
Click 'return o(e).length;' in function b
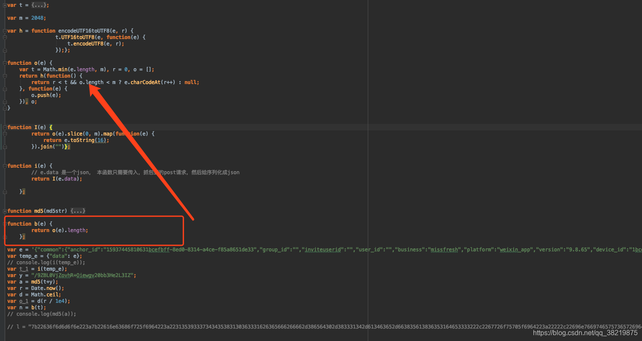[60, 230]
